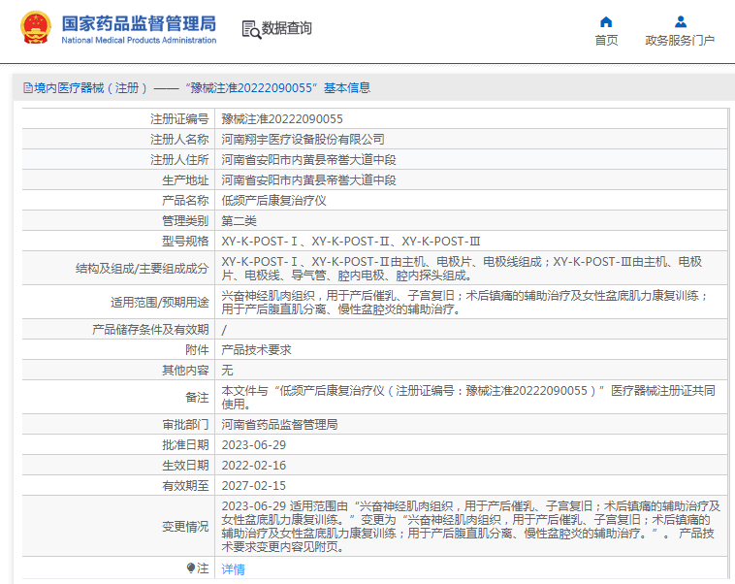
Task: Select the 型号规格 models value
Action: pos(351,242)
